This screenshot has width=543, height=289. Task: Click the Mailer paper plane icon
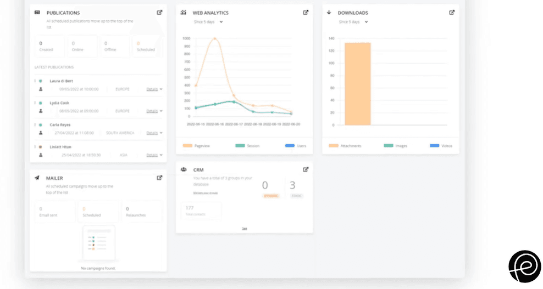tap(37, 178)
